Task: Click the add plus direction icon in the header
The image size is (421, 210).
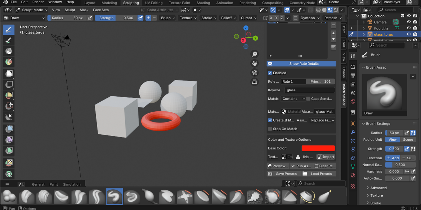Action: [148, 18]
